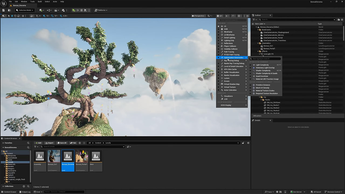345x194 pixels.
Task: Choose Shader Complexity from the submenu
Action: (x=263, y=71)
